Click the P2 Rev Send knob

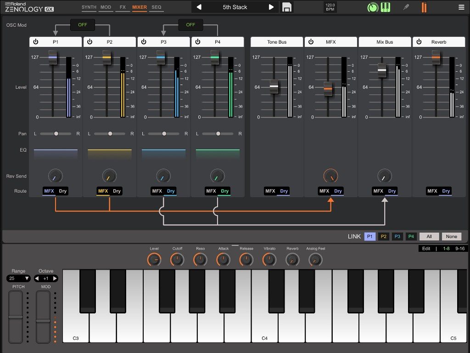109,176
